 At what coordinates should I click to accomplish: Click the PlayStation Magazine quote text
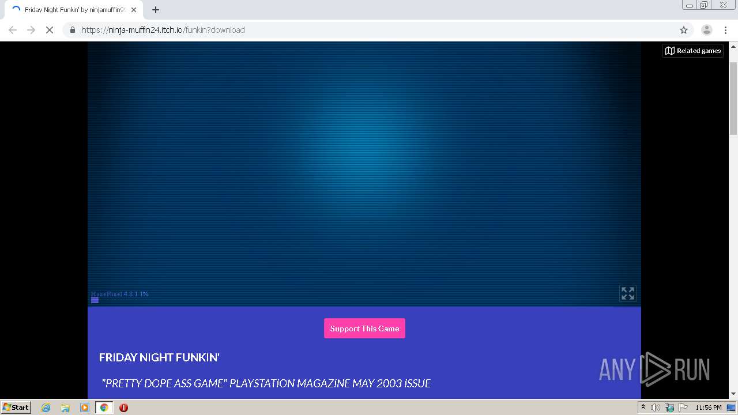click(266, 383)
